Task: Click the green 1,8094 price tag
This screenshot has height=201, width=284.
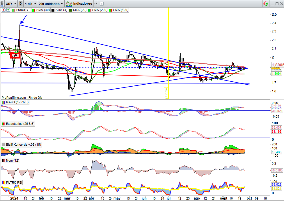Action: [276, 74]
